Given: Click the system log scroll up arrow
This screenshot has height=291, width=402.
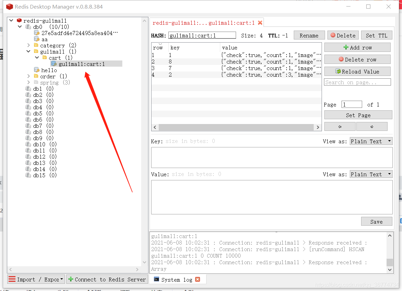Looking at the screenshot, I should click(390, 236).
